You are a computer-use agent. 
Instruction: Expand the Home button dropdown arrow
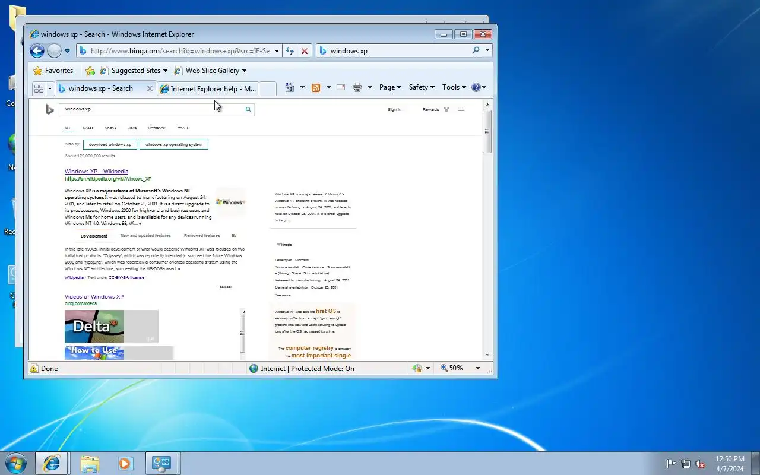click(302, 87)
